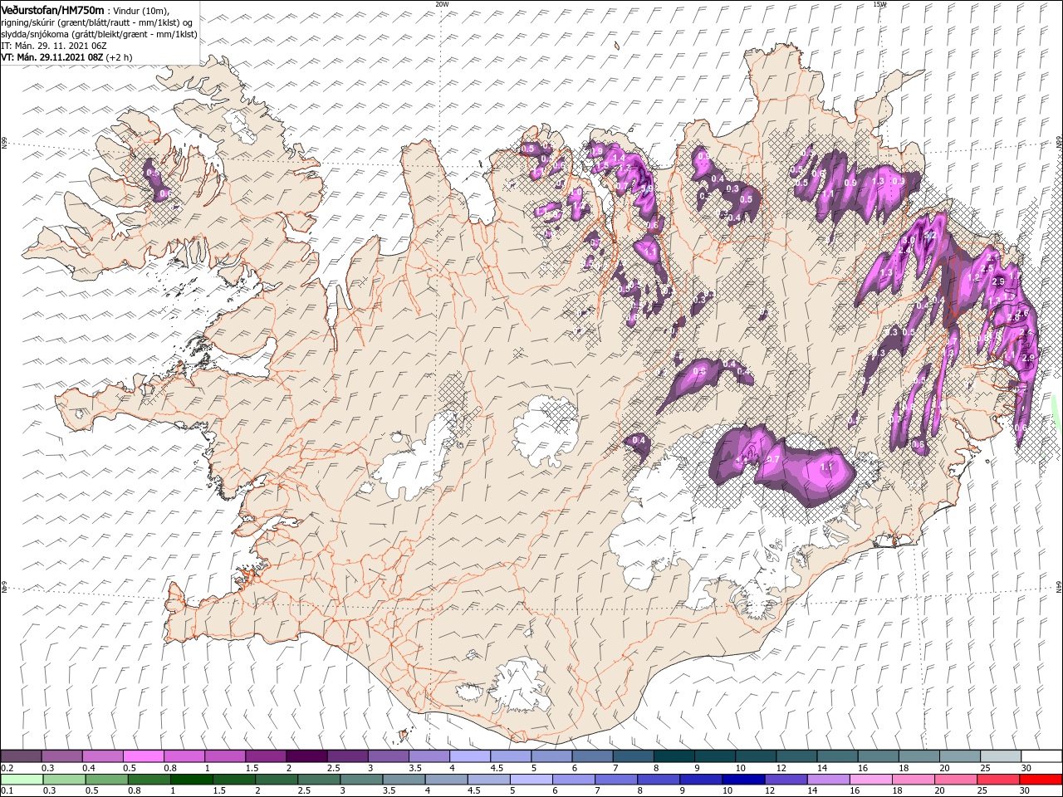Click the 15W longitude label
1063x797 pixels.
[x=879, y=4]
